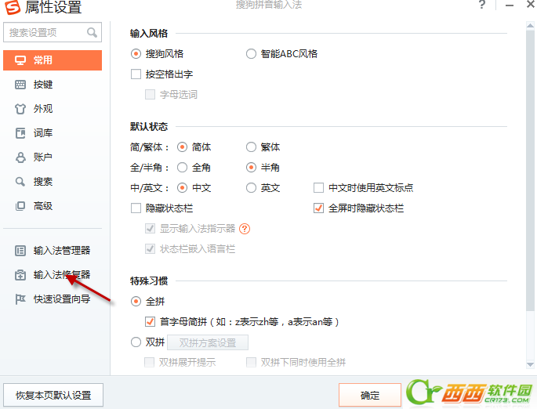
Task: Click the user icon beside 账户
Action: 20,157
